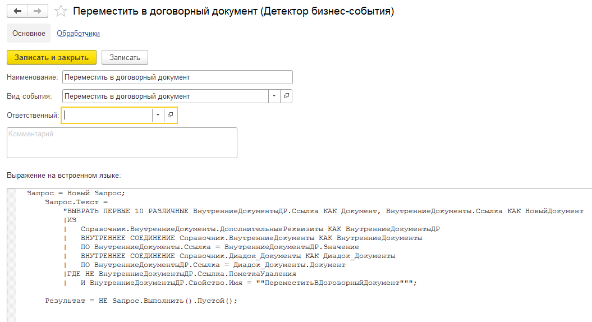The image size is (592, 322).
Task: Open the Обработчики link
Action: [x=78, y=33]
